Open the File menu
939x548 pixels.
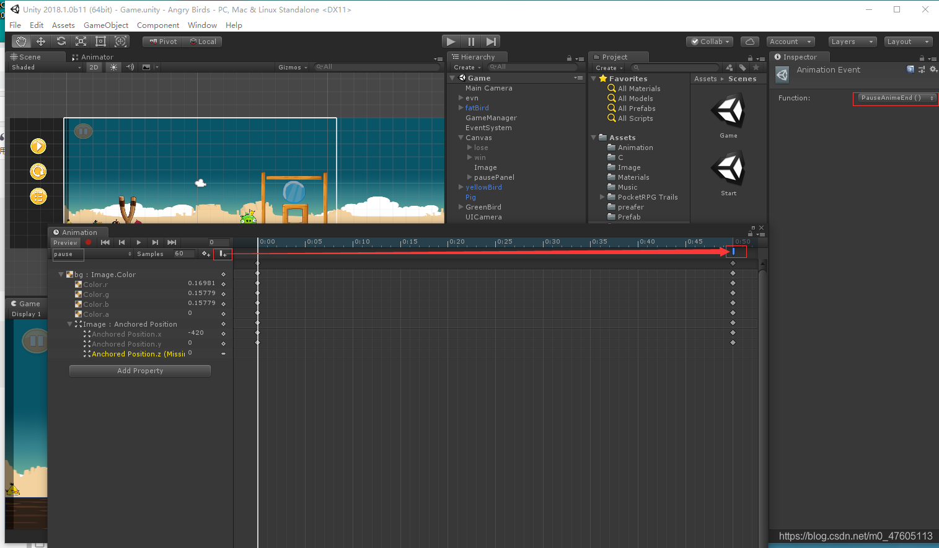pyautogui.click(x=15, y=25)
